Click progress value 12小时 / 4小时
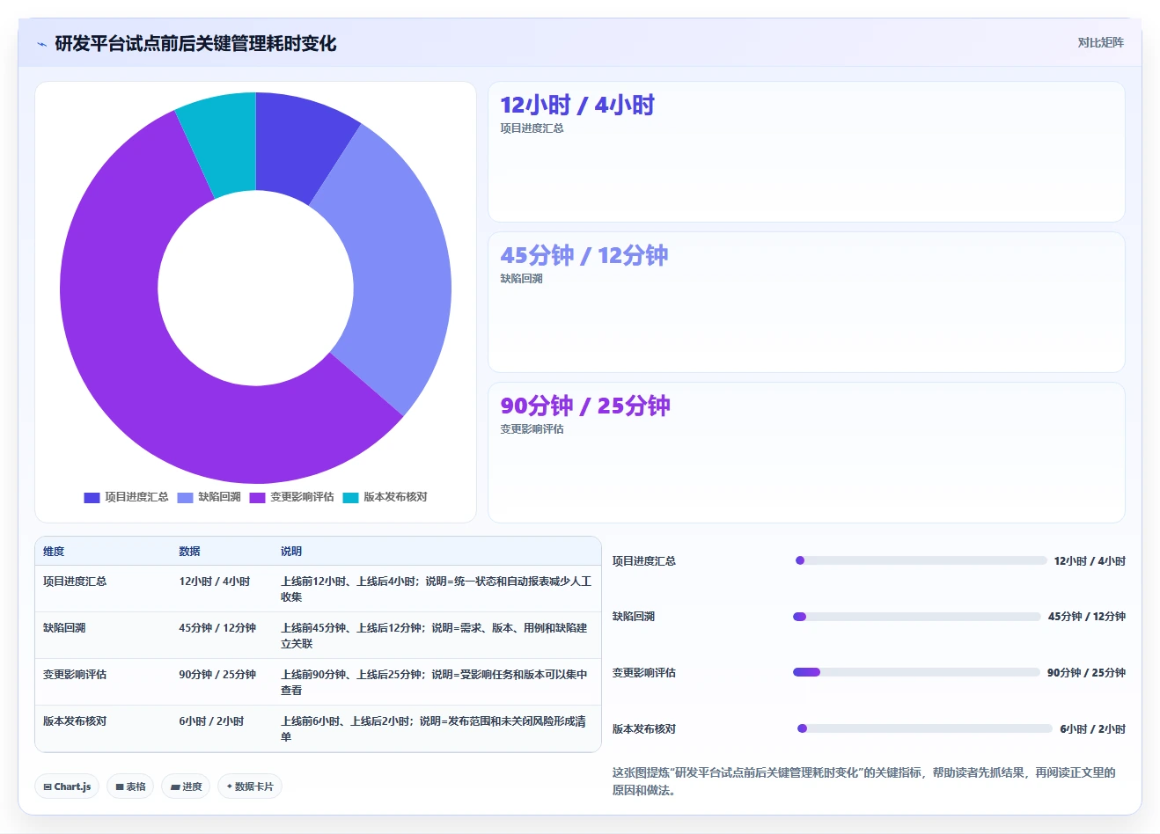The height and width of the screenshot is (834, 1160). point(1090,561)
